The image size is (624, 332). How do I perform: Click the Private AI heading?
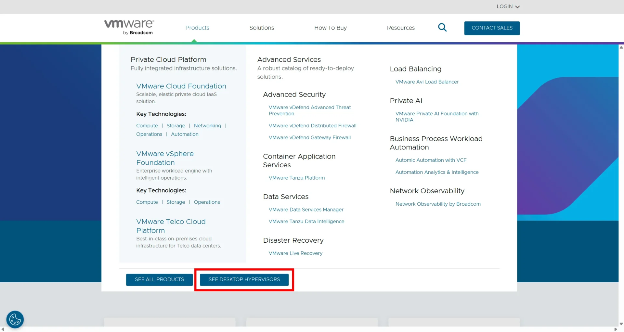[406, 101]
